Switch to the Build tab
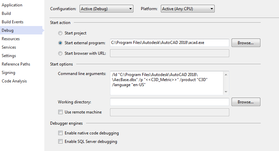 pos(6,14)
